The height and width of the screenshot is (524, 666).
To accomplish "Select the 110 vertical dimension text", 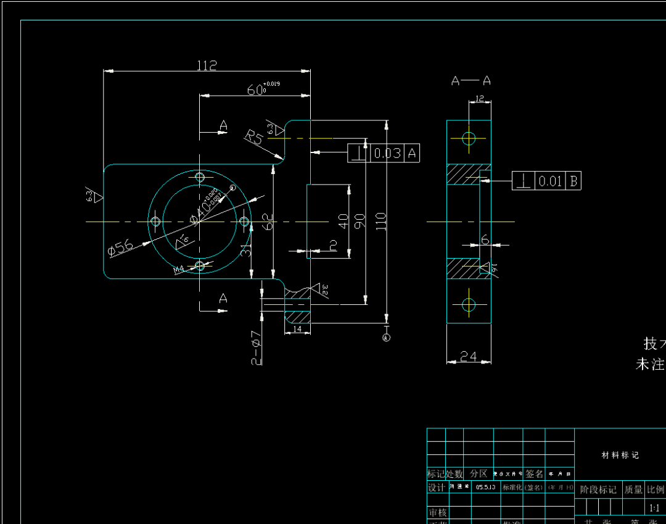I will 381,220.
